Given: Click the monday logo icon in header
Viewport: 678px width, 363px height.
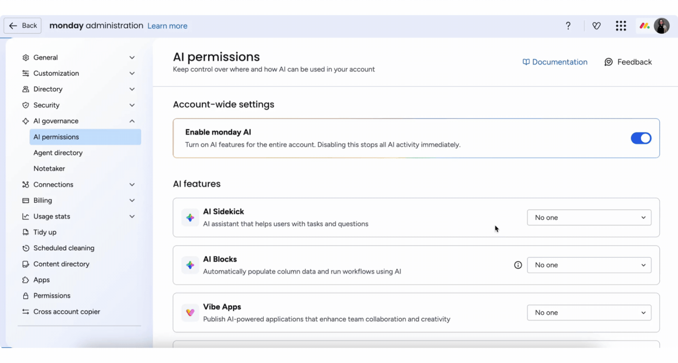Looking at the screenshot, I should [x=644, y=25].
